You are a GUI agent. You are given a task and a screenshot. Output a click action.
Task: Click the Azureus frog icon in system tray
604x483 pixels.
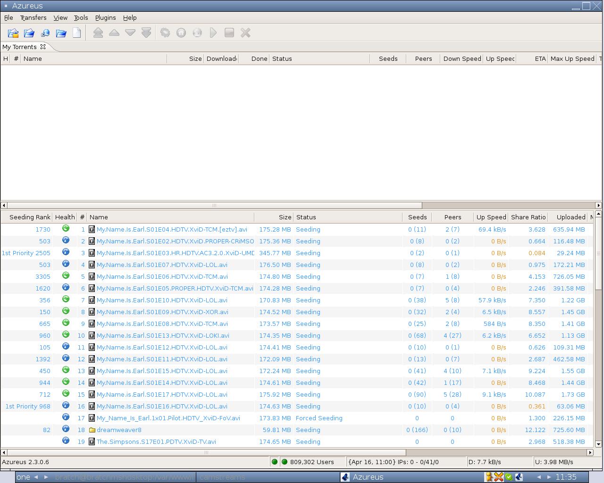point(519,477)
